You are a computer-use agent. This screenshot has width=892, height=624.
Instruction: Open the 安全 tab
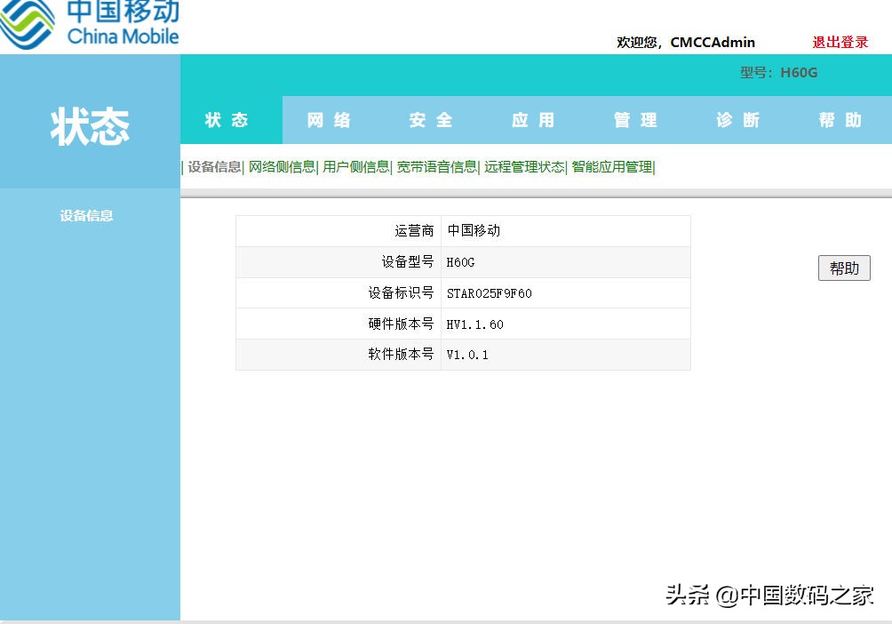pyautogui.click(x=431, y=120)
